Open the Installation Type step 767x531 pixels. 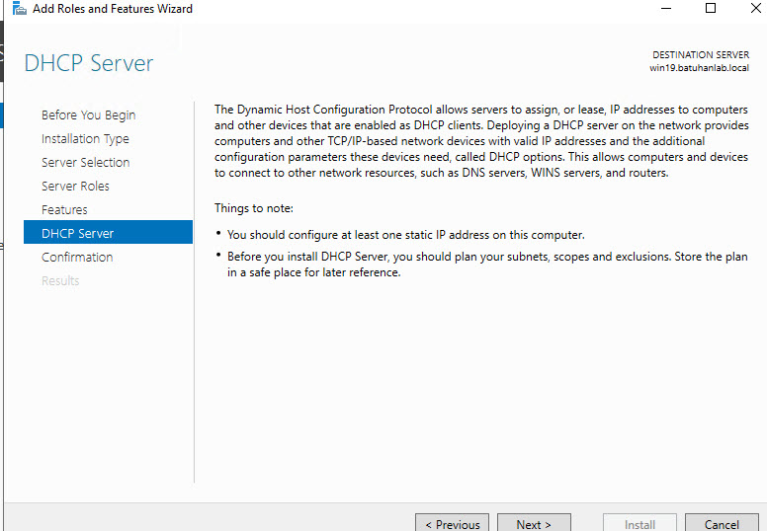tap(85, 139)
